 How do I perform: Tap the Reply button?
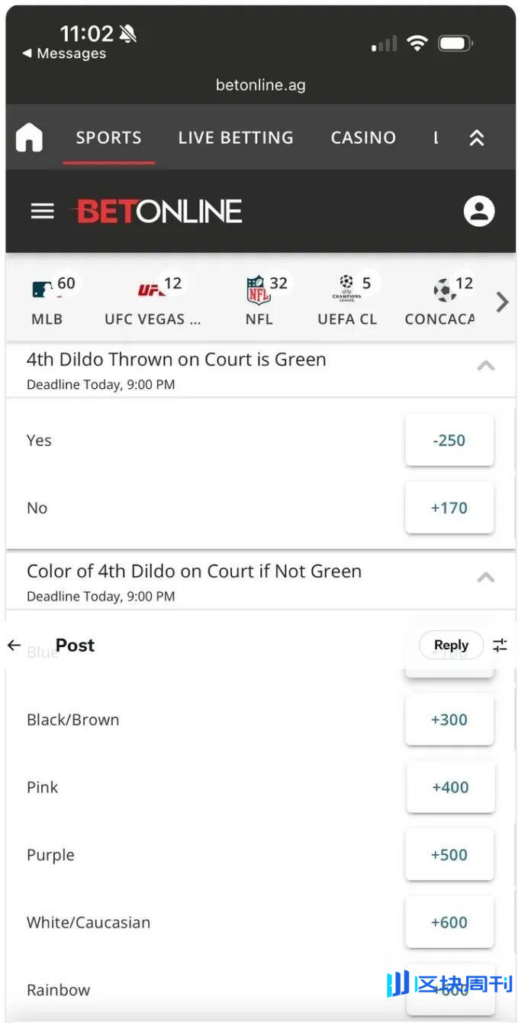click(x=451, y=646)
